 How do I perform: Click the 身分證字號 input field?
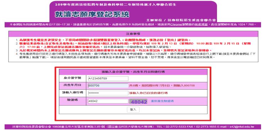point(108,78)
